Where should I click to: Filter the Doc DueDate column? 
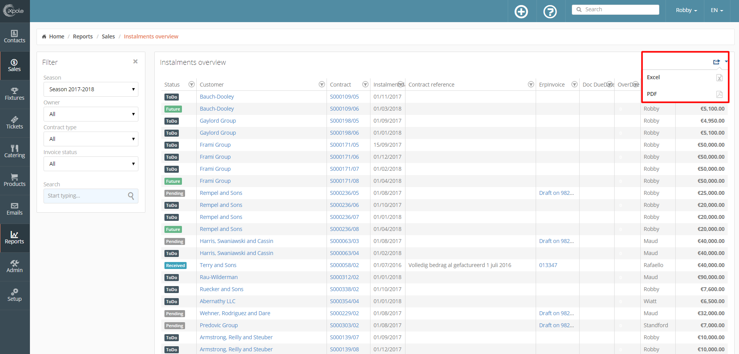pyautogui.click(x=610, y=84)
